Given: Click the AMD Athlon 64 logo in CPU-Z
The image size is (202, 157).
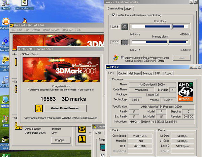Looking at the screenshot, I should 186,92.
